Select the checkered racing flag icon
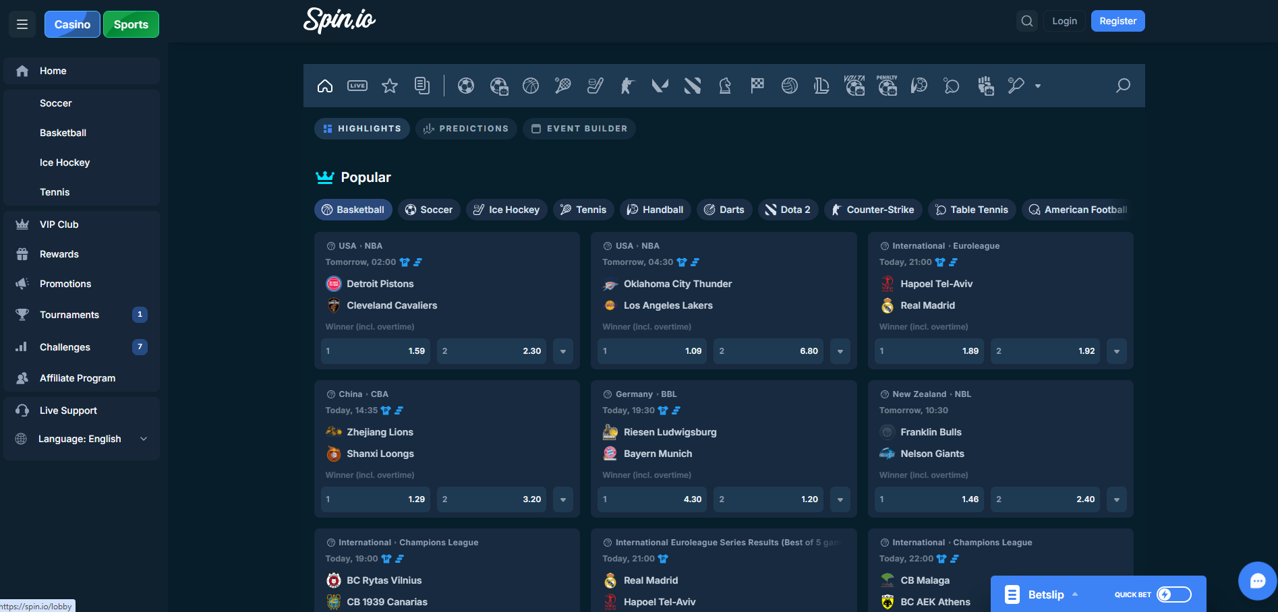1278x612 pixels. point(757,86)
